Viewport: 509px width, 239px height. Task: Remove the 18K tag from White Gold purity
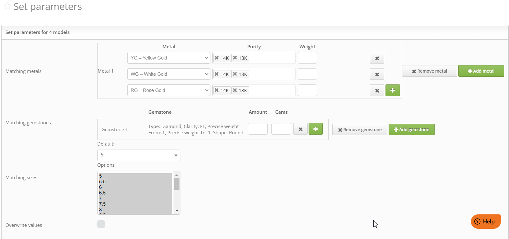(235, 74)
